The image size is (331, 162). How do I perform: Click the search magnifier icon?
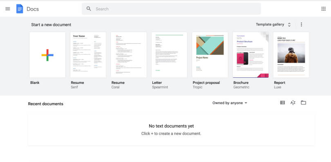89,9
